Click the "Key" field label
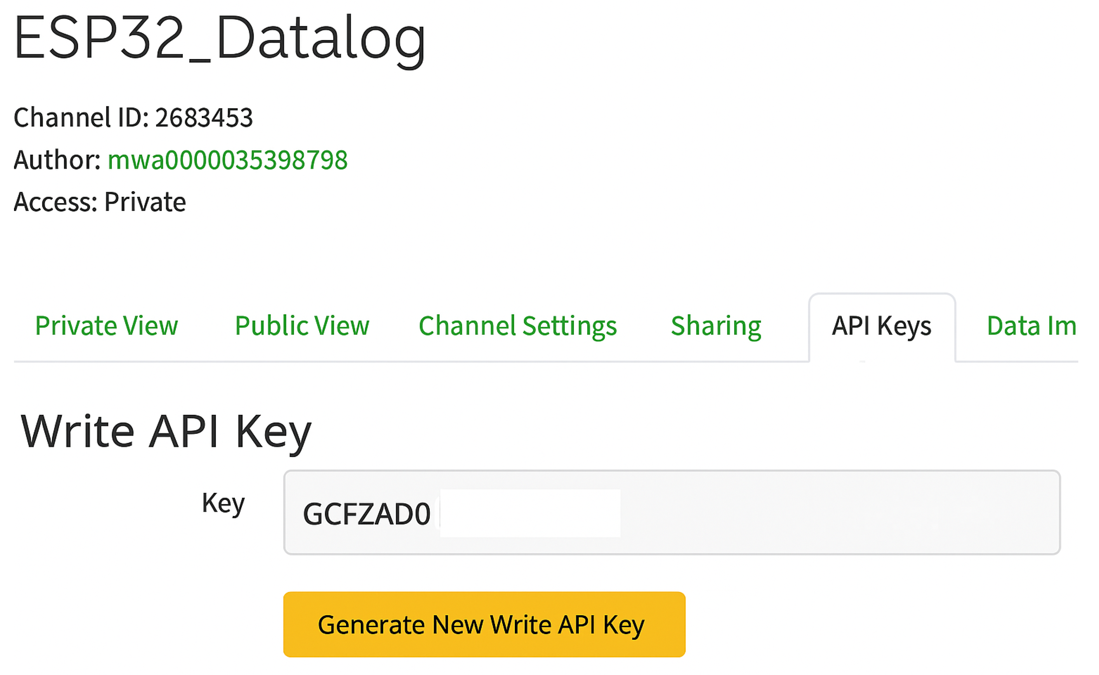 223,503
